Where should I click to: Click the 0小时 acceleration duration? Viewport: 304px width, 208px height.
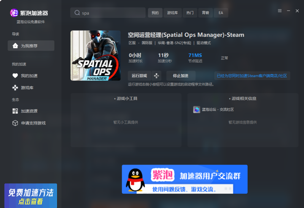pos(135,55)
